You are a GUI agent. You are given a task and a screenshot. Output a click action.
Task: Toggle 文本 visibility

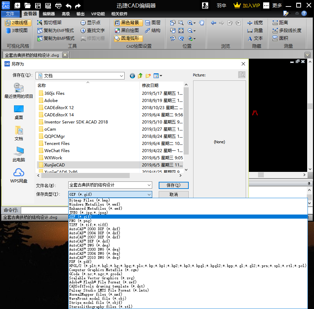click(255, 38)
